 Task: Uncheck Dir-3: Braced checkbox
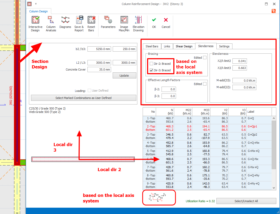[151, 70]
